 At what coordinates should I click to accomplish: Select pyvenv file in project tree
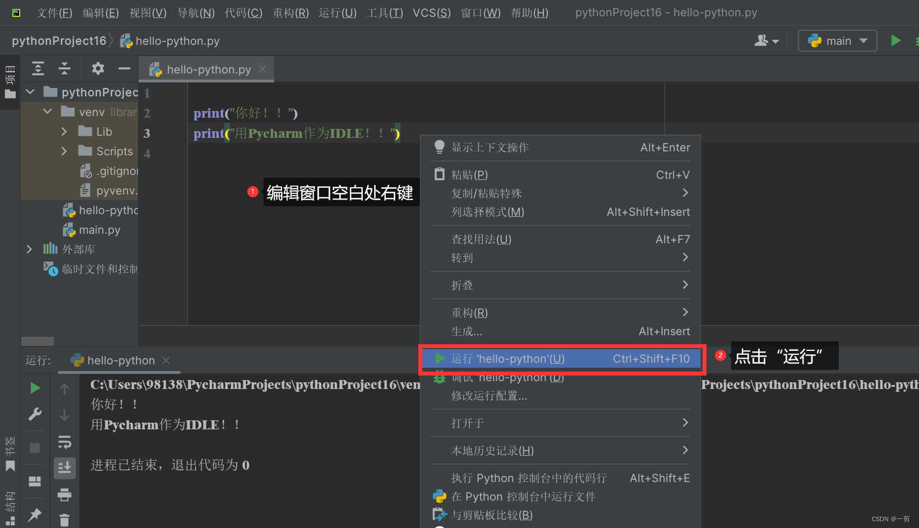(x=109, y=190)
